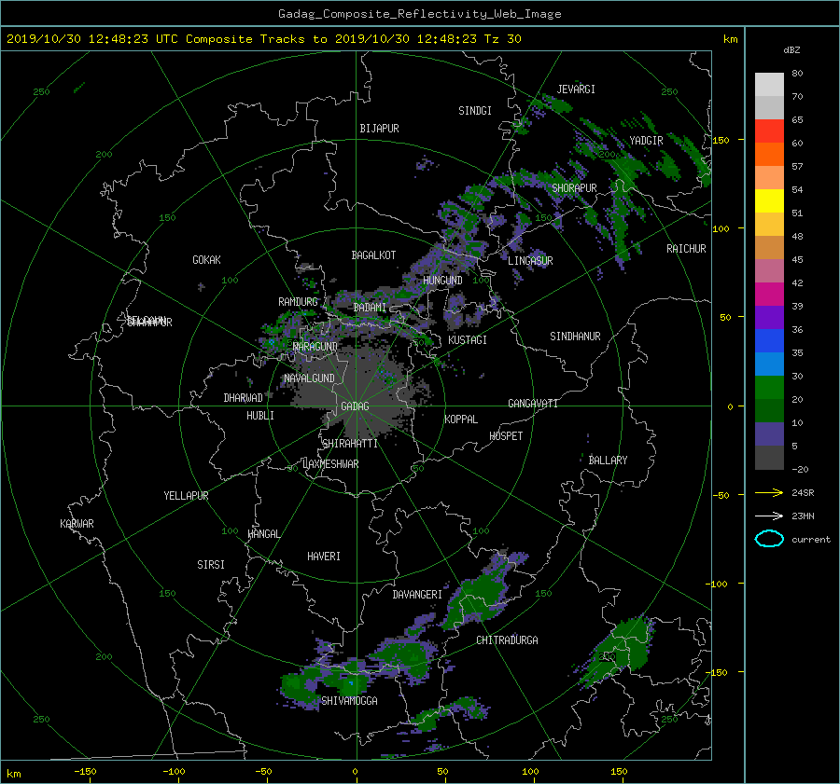
Task: Click the NARAGUND city label
Action: (315, 346)
